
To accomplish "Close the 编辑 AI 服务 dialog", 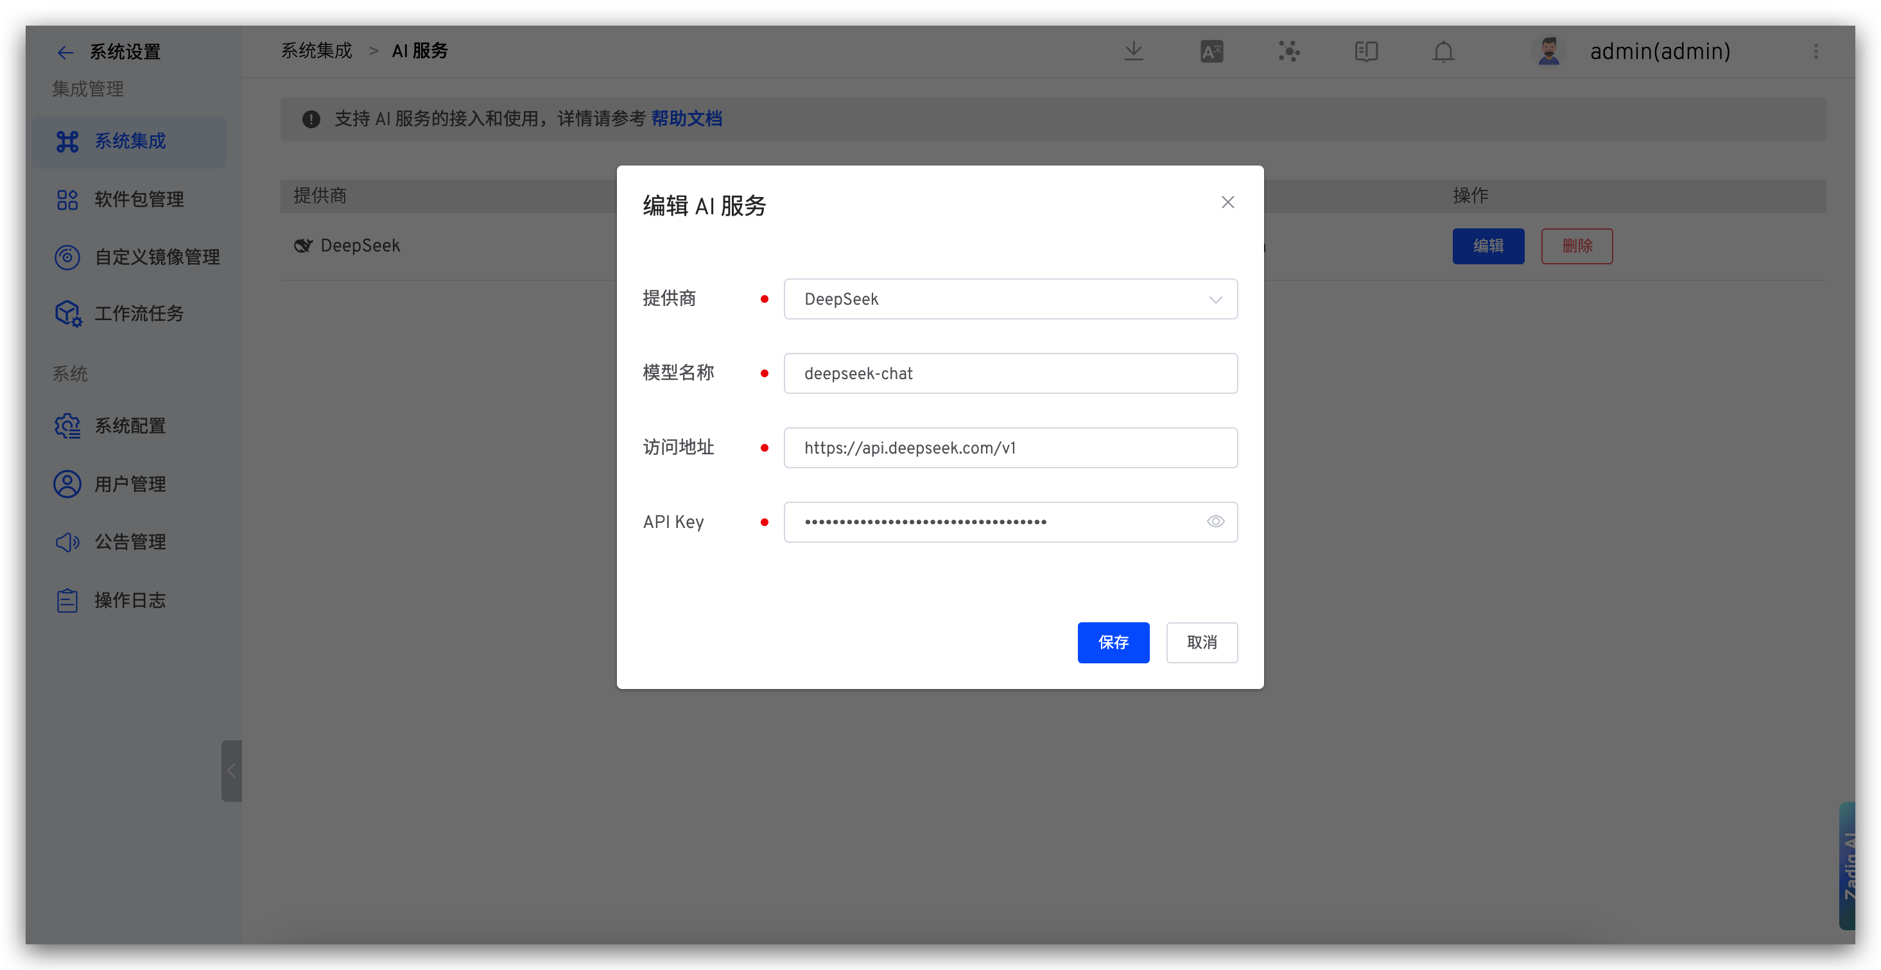I will click(x=1227, y=202).
